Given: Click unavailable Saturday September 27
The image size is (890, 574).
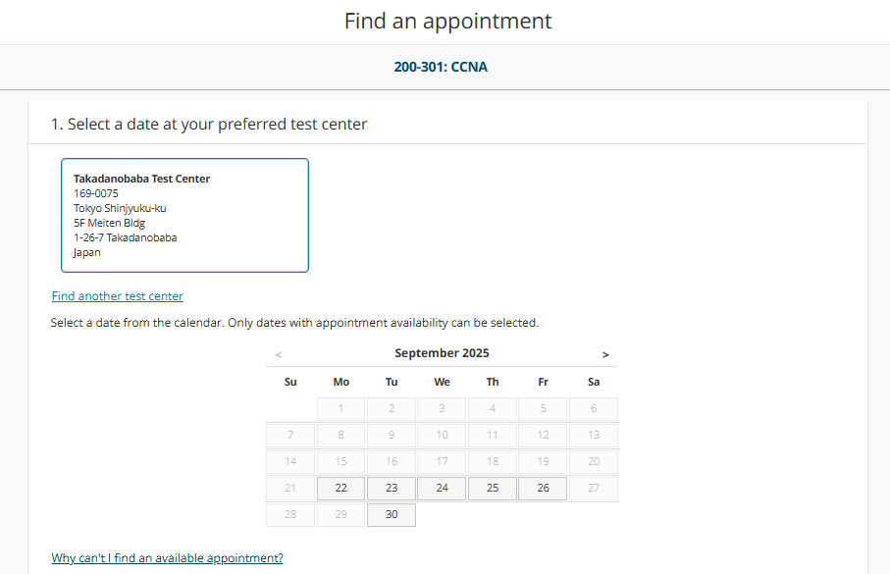Looking at the screenshot, I should point(594,488).
